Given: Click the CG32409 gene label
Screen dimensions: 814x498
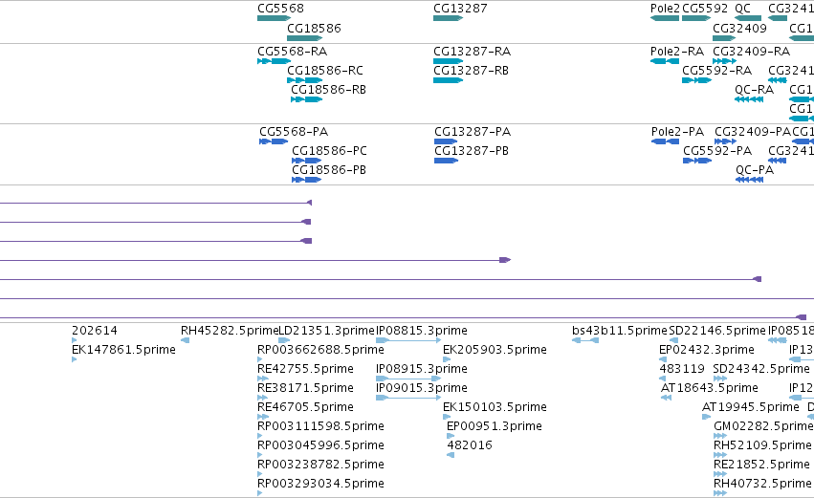Looking at the screenshot, I should tap(739, 28).
